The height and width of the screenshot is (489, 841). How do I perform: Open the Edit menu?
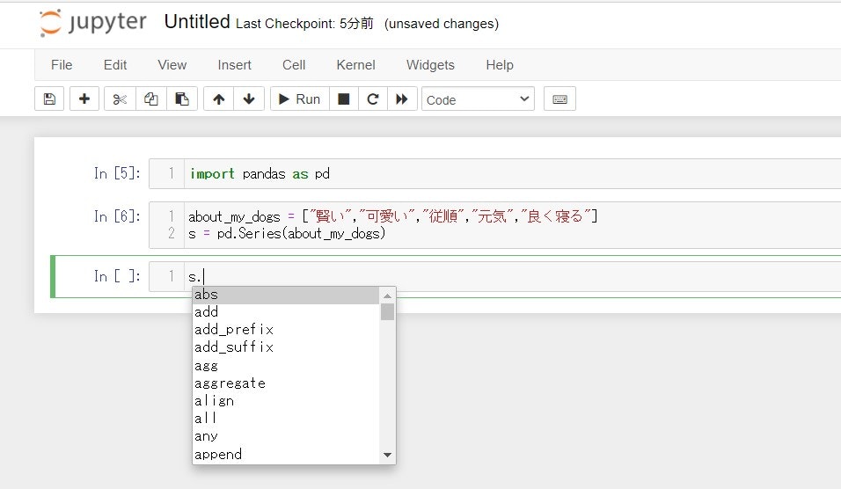click(x=114, y=65)
